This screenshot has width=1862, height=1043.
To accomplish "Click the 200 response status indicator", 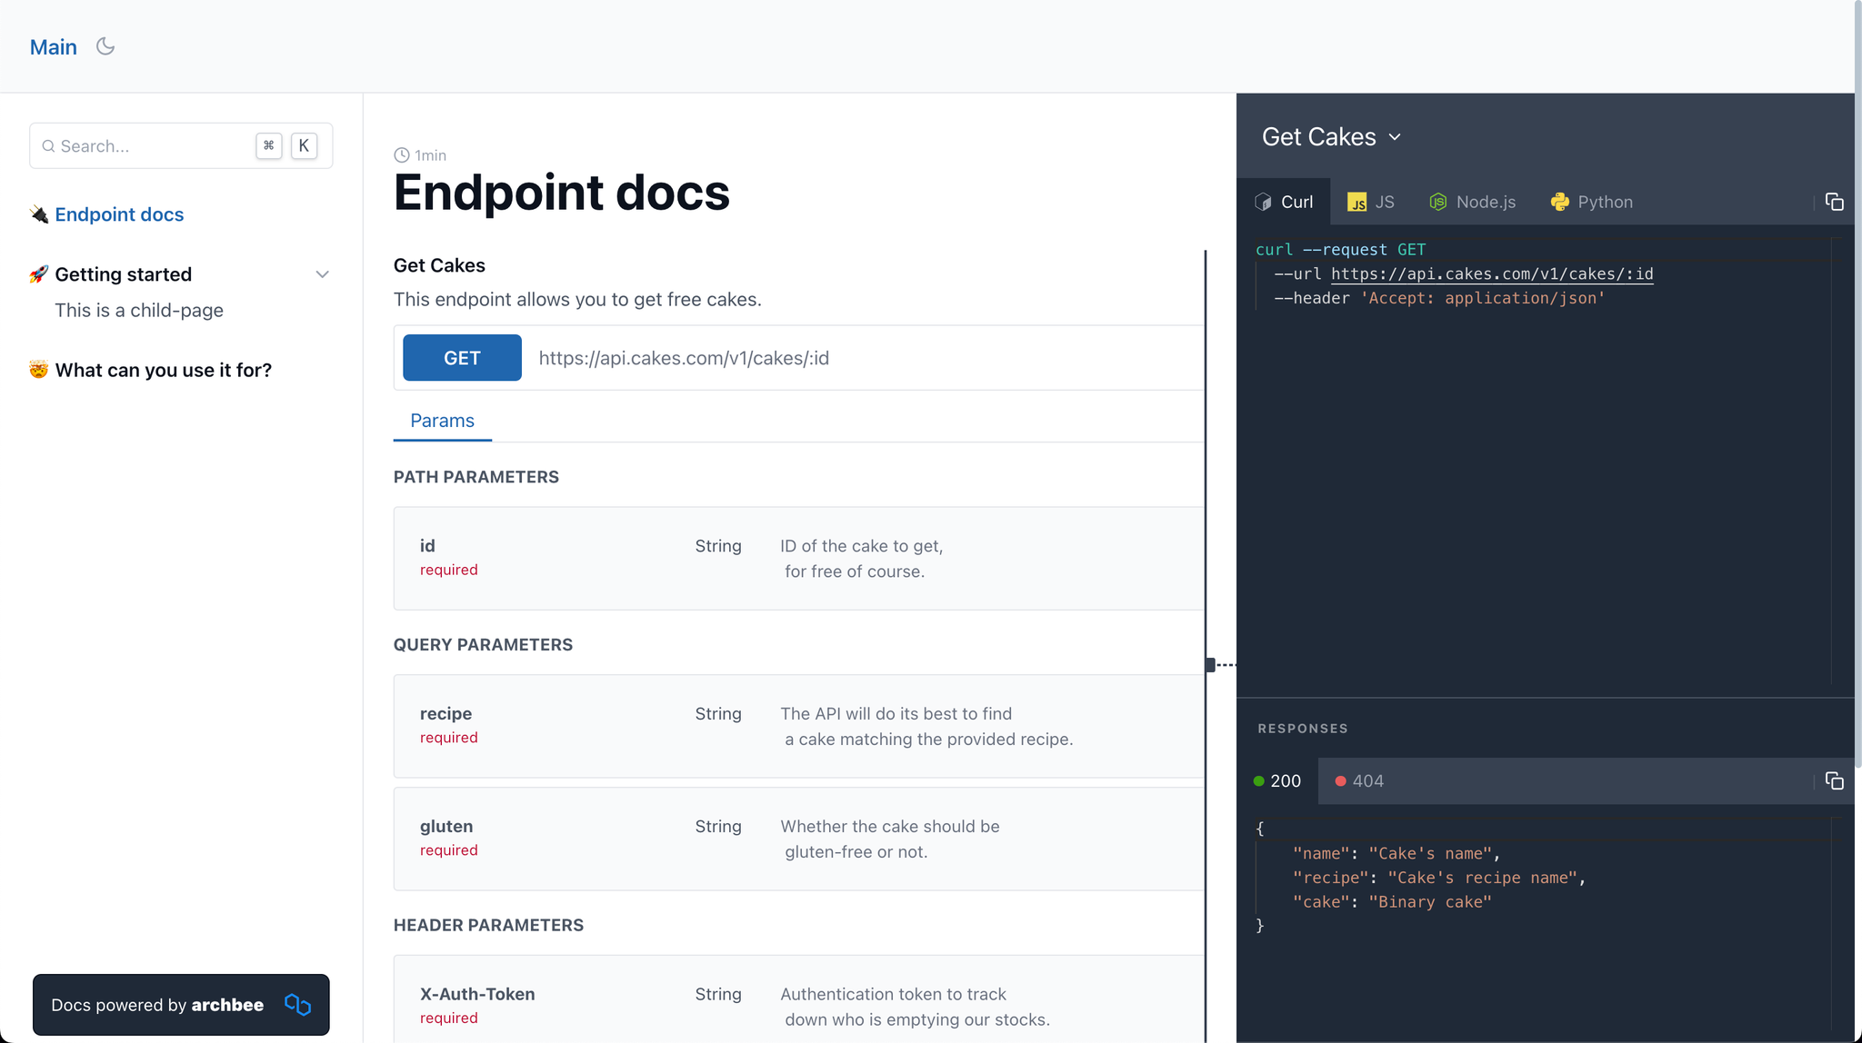I will point(1279,780).
